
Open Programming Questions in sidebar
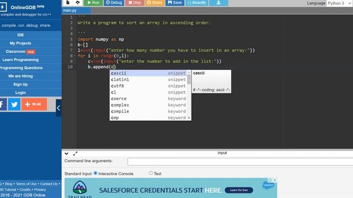pos(21,68)
